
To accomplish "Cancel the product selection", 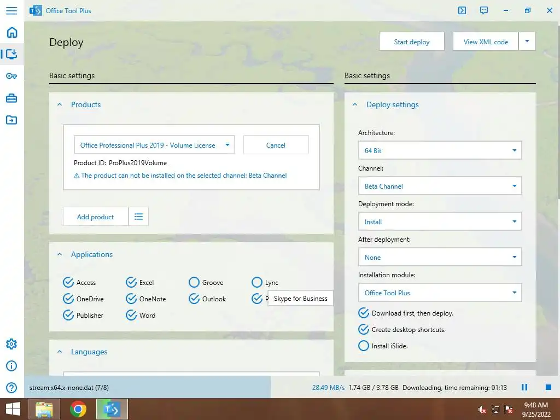I will tap(276, 145).
